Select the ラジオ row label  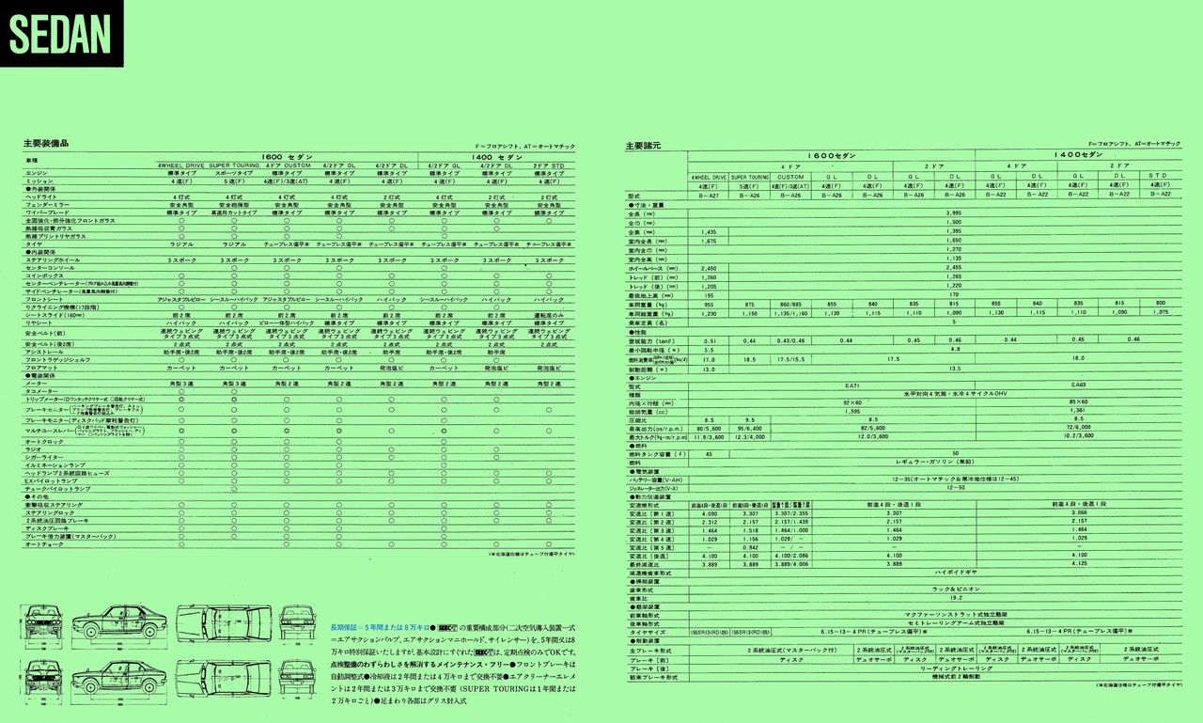pyautogui.click(x=34, y=449)
